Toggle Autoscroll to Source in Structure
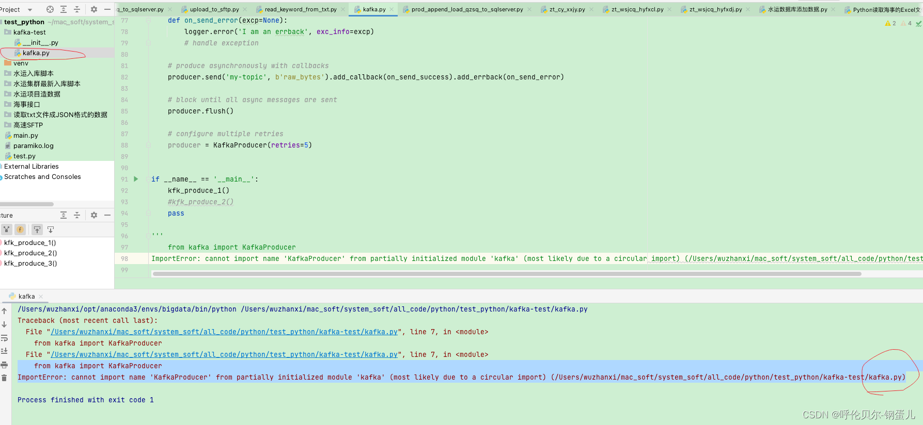 pos(37,230)
